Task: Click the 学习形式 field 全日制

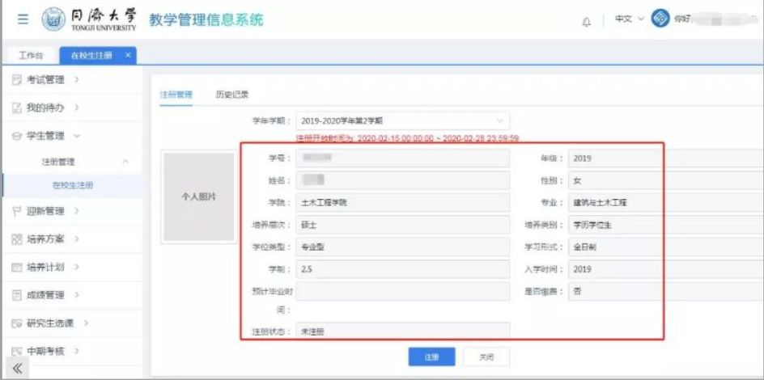Action: pos(665,247)
